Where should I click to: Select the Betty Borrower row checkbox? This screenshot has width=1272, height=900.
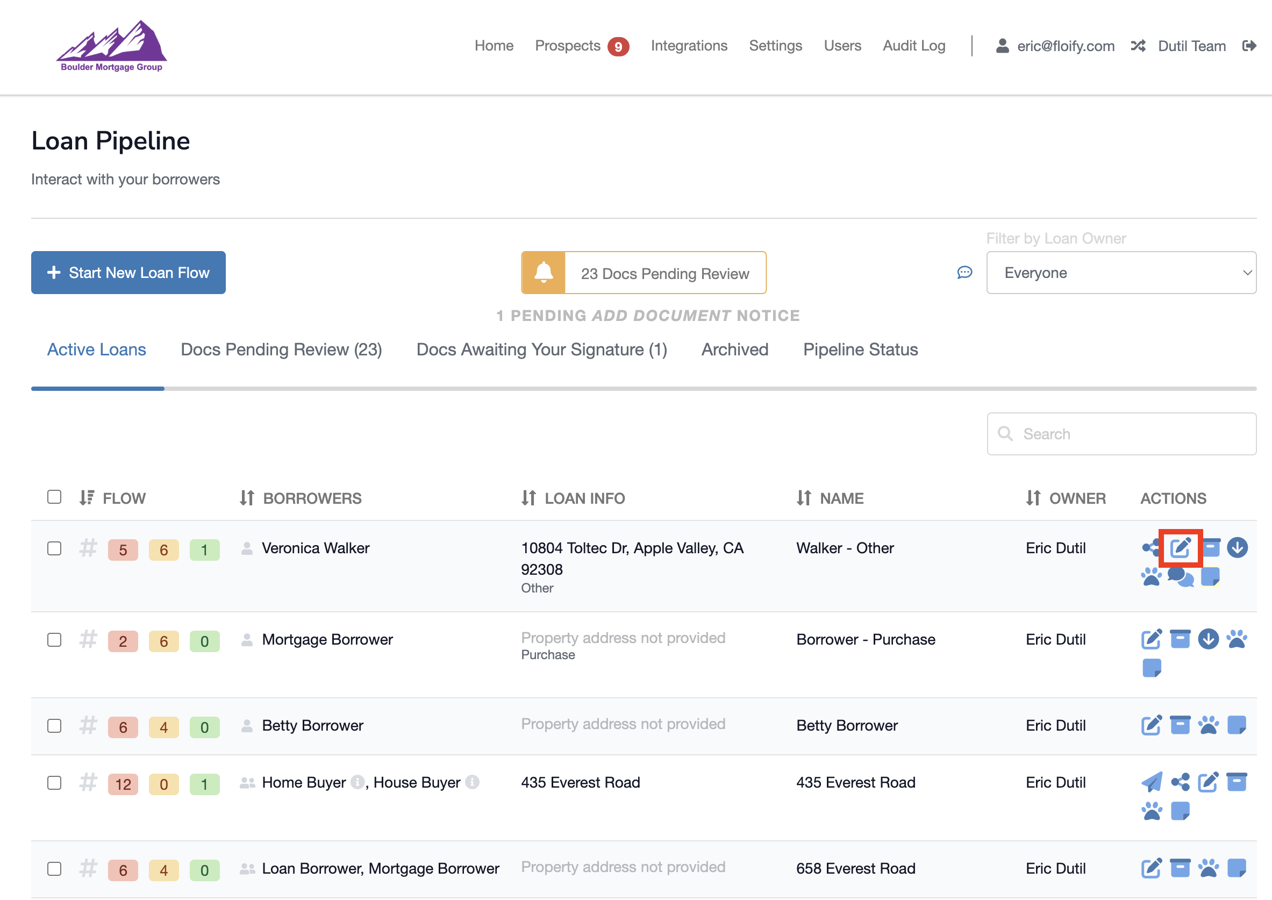pyautogui.click(x=54, y=726)
